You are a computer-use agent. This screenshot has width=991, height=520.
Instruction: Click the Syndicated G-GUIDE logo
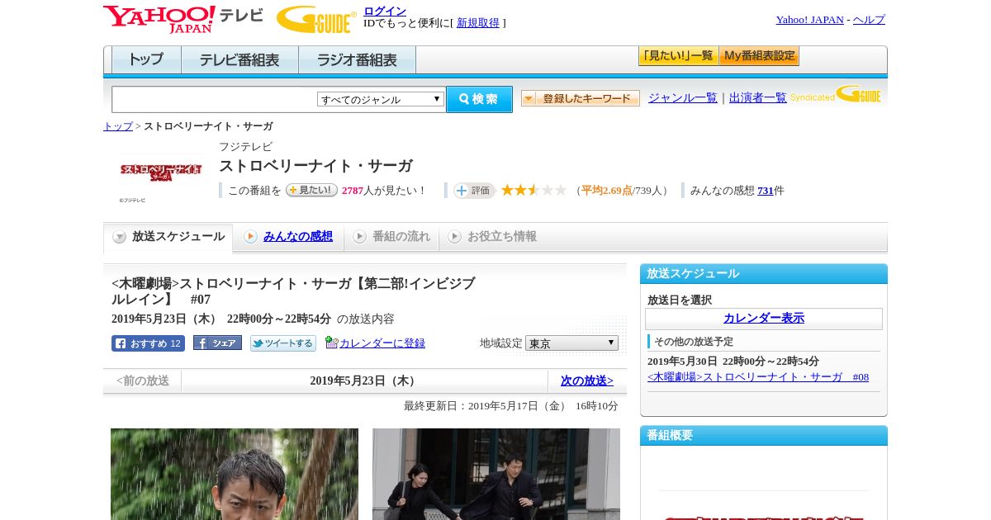click(836, 94)
